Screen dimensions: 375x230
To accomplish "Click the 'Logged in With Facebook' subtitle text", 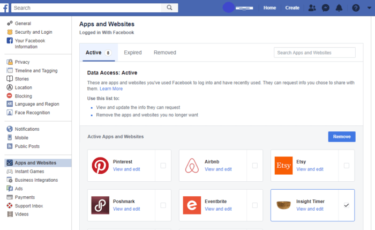I will (107, 33).
